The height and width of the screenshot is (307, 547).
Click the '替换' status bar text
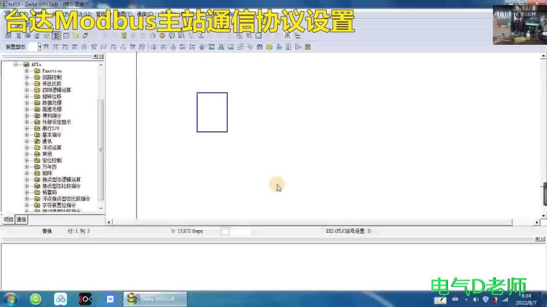pos(47,231)
